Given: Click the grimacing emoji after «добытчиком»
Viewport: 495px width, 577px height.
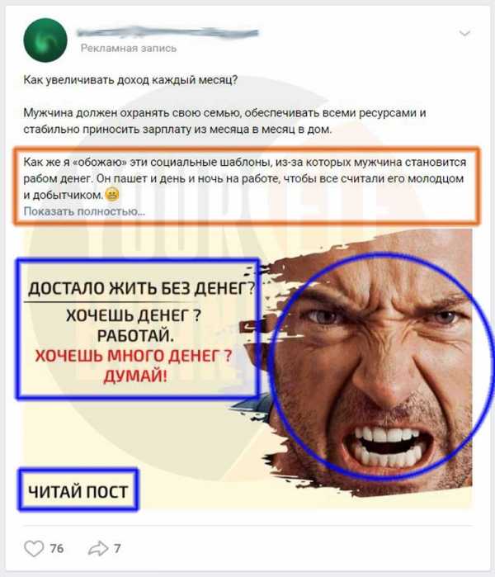Looking at the screenshot, I should tap(112, 194).
